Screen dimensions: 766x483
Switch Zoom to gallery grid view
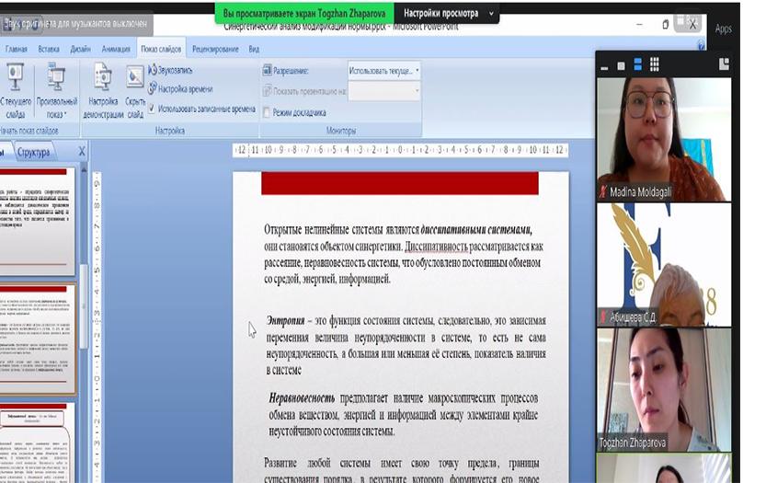[654, 64]
